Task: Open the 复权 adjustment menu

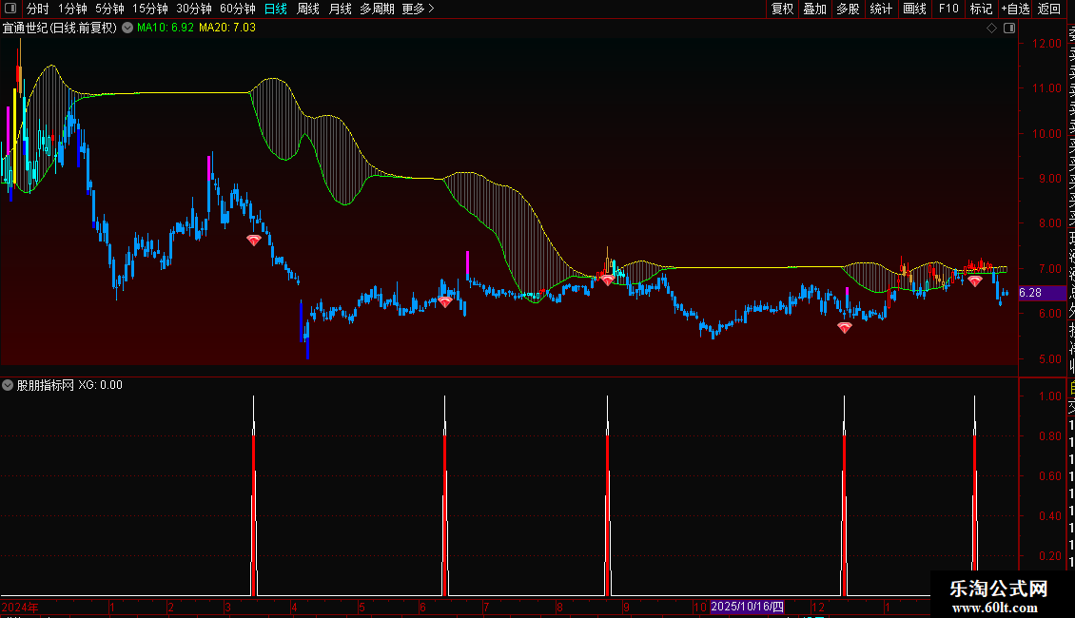Action: click(x=782, y=9)
